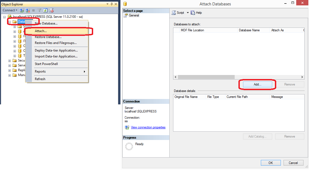Open the Script dropdown arrow
The image size is (310, 171).
(x=188, y=13)
